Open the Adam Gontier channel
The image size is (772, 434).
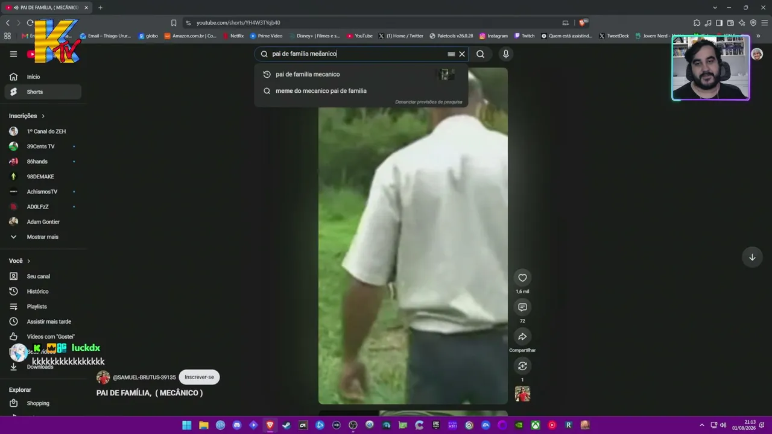(43, 222)
